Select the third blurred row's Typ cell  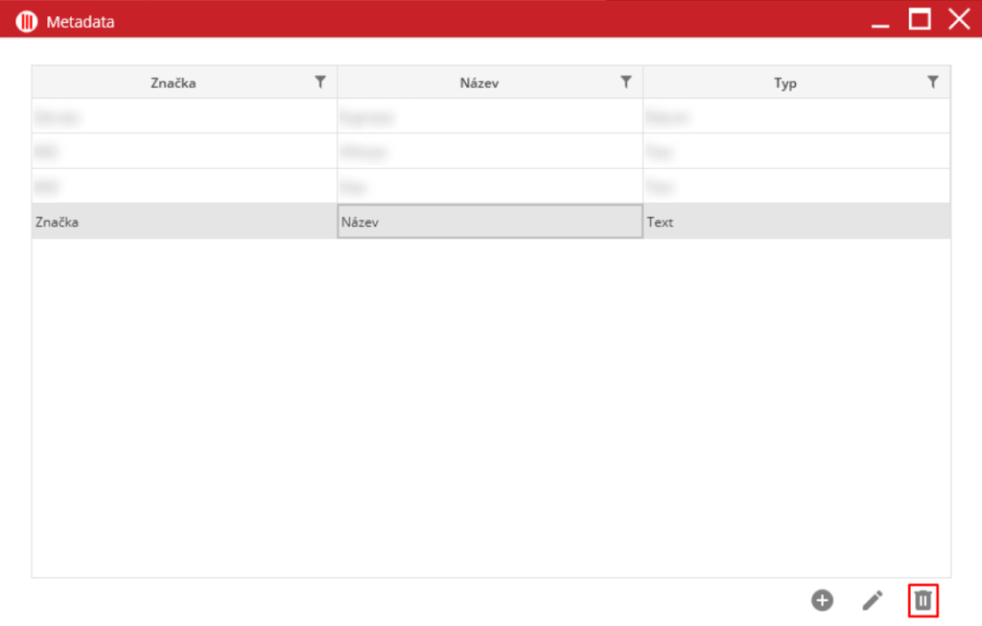coord(796,186)
